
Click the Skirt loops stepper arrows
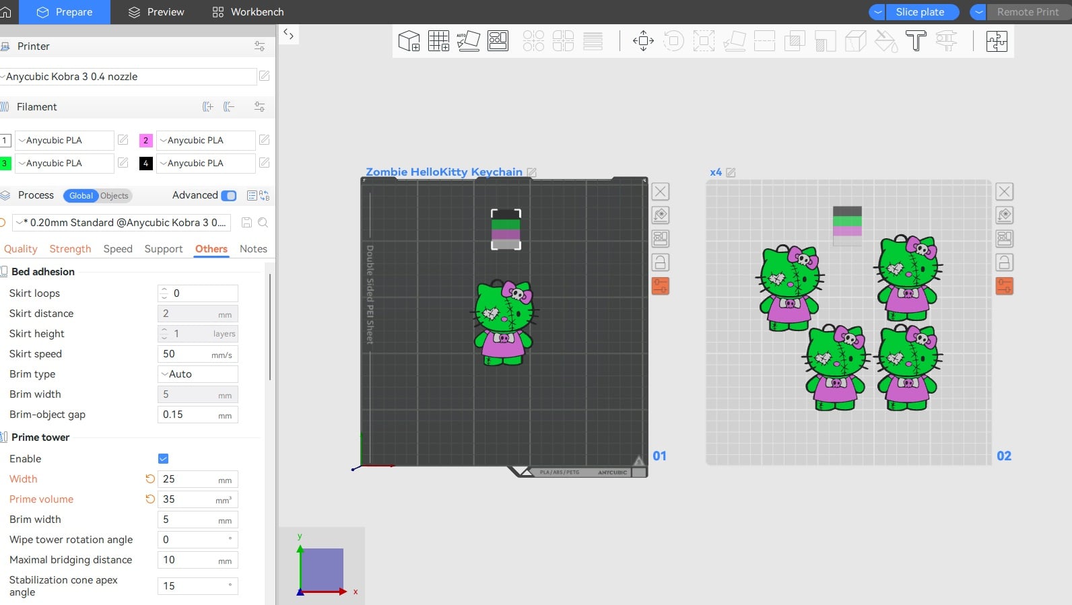pyautogui.click(x=164, y=293)
